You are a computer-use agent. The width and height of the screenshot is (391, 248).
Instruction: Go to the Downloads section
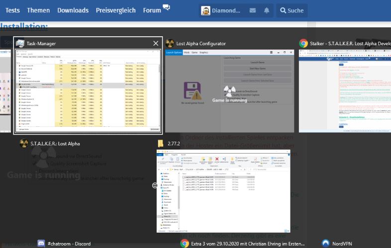pyautogui.click(x=73, y=10)
